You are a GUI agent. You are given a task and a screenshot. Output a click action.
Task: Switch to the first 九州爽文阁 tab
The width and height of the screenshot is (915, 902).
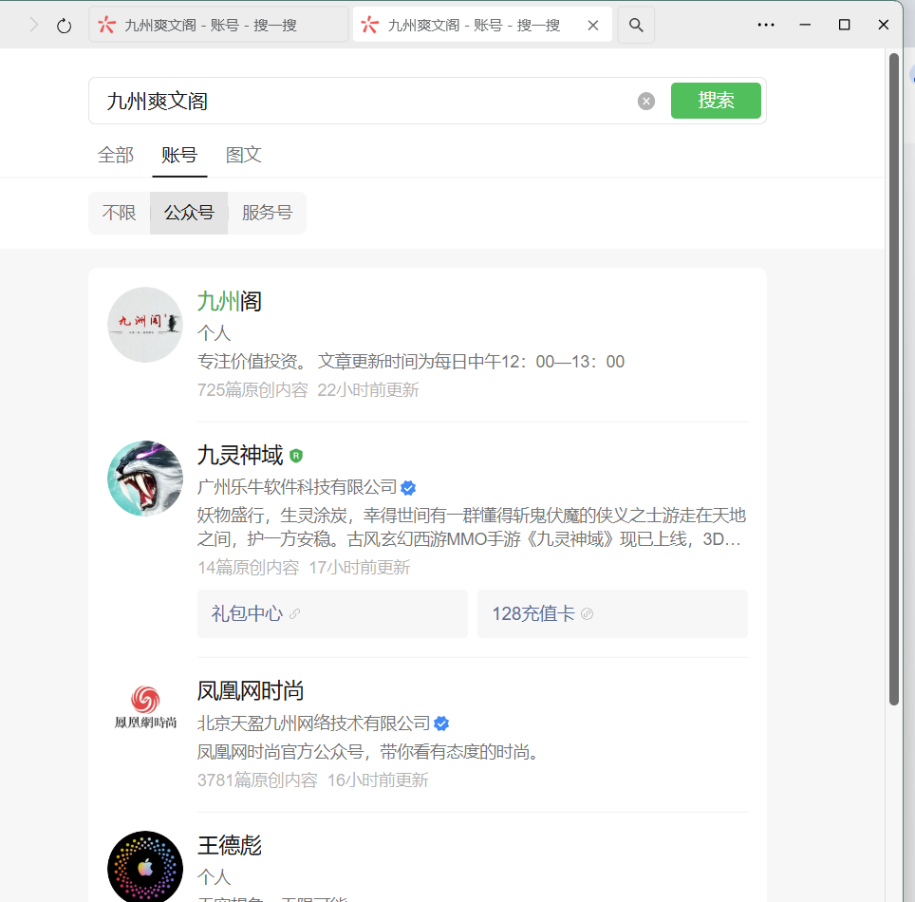[x=218, y=25]
